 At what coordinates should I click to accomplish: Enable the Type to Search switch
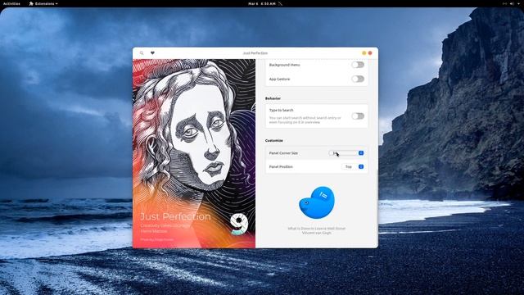(358, 116)
